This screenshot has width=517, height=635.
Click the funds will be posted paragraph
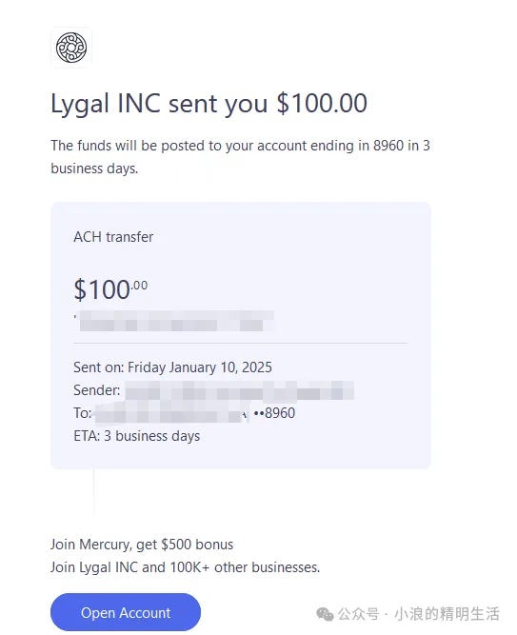point(240,157)
